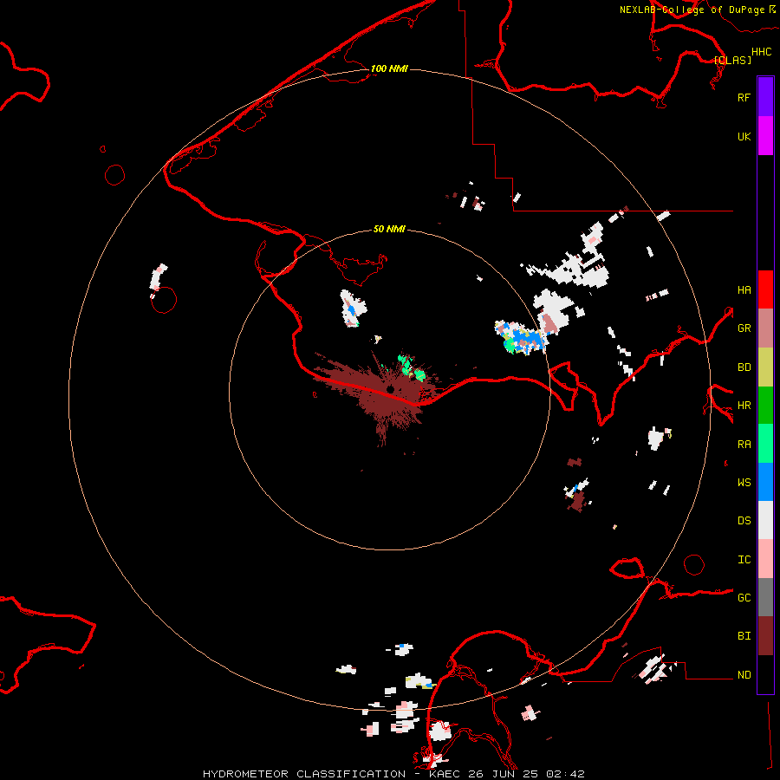
Task: Click the WS legend label
Action: point(744,482)
